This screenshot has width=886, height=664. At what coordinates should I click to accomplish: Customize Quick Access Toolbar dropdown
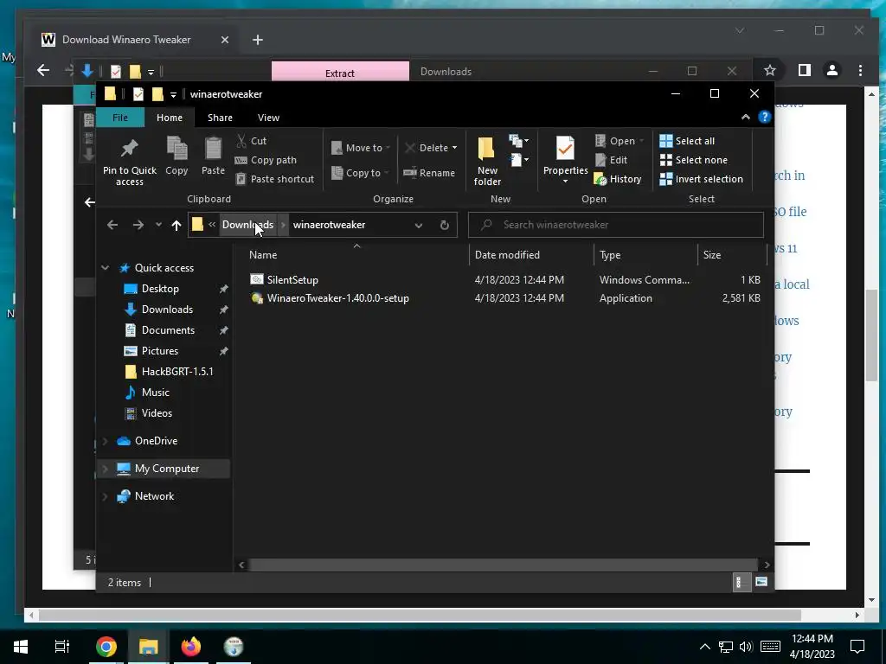point(173,94)
